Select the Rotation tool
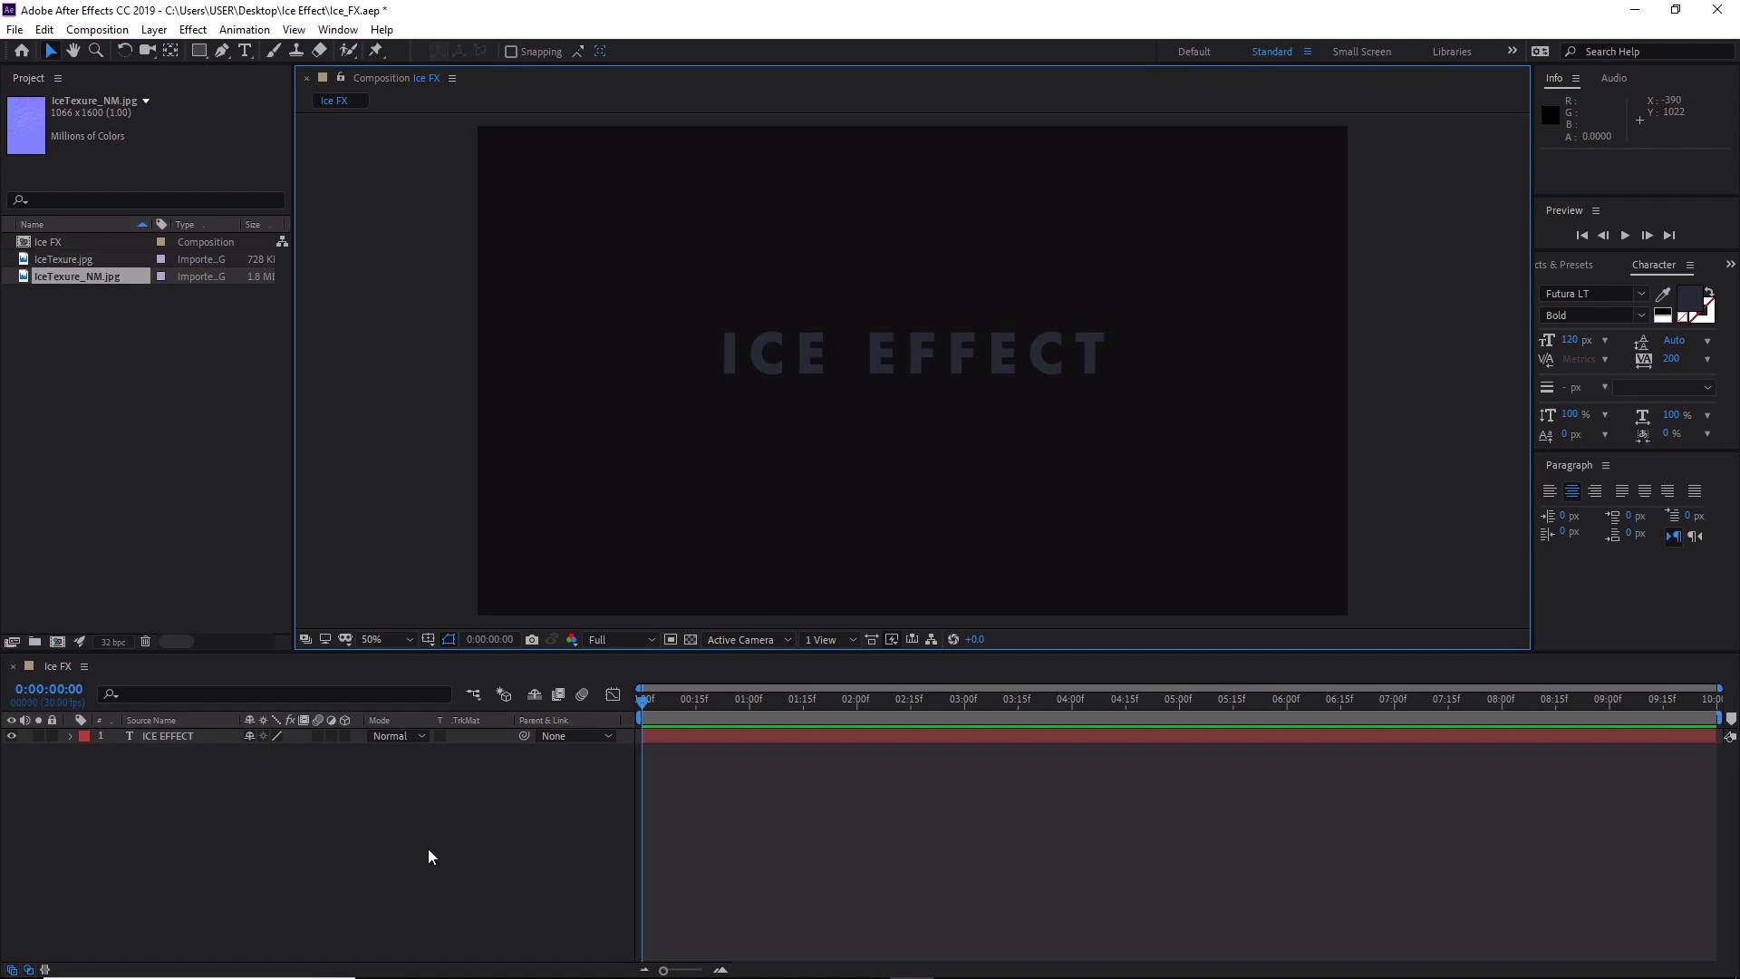1740x979 pixels. tap(123, 51)
